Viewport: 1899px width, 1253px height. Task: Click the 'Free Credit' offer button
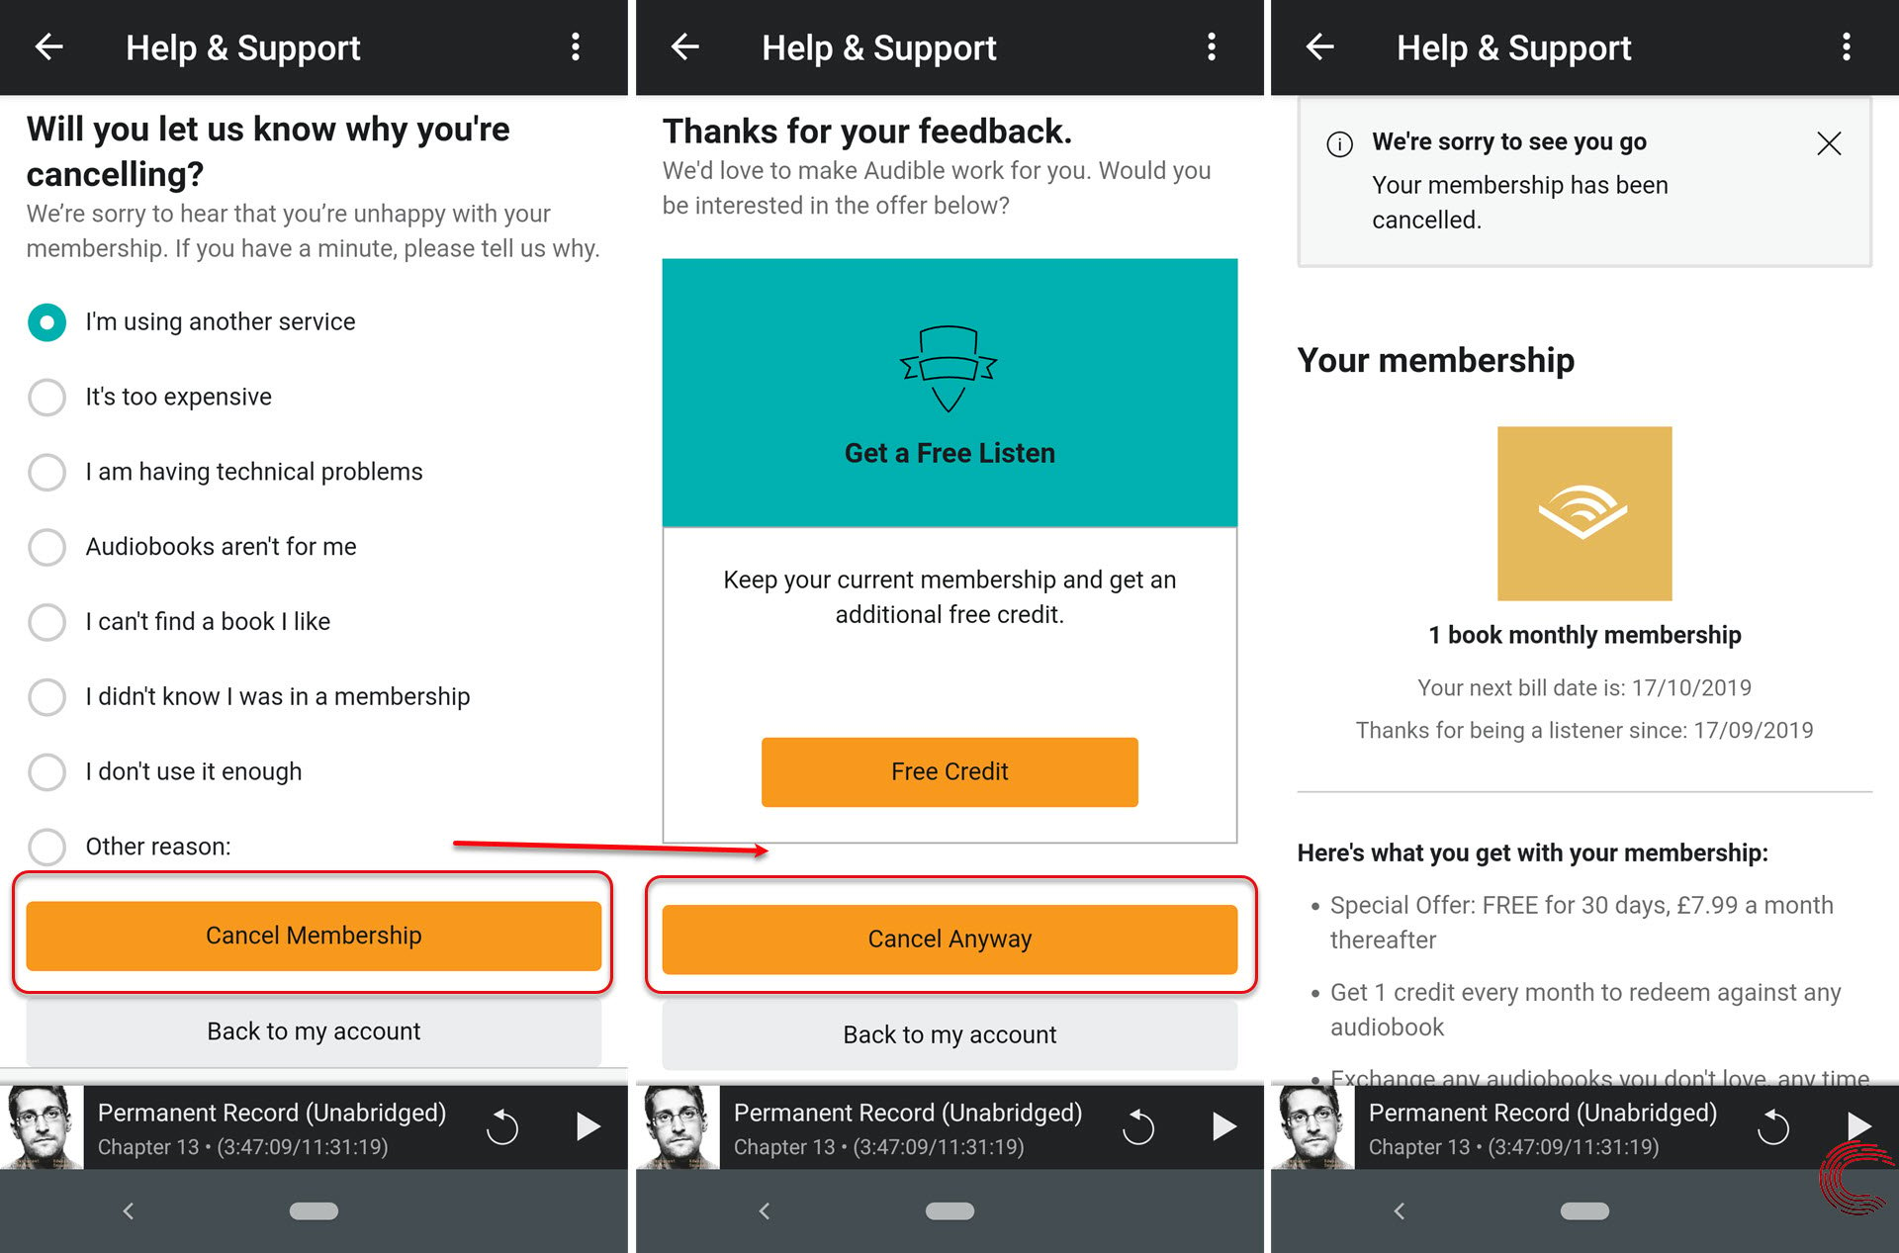point(950,770)
